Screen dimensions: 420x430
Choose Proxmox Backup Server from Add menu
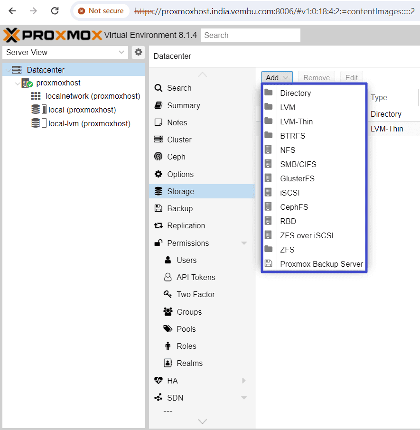(x=314, y=264)
